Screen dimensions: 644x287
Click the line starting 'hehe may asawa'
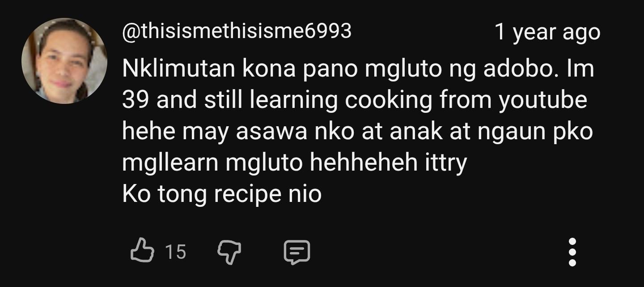point(357,132)
